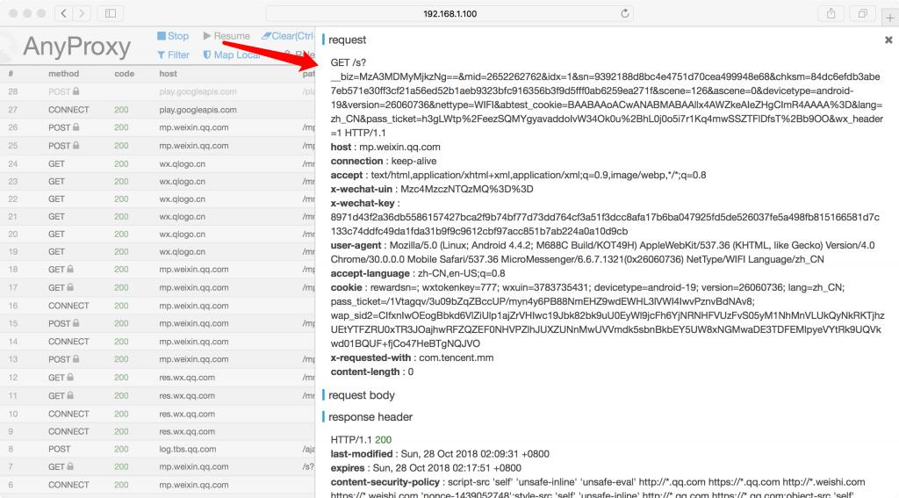899x498 pixels.
Task: Click the last-modified response header
Action: coord(440,454)
